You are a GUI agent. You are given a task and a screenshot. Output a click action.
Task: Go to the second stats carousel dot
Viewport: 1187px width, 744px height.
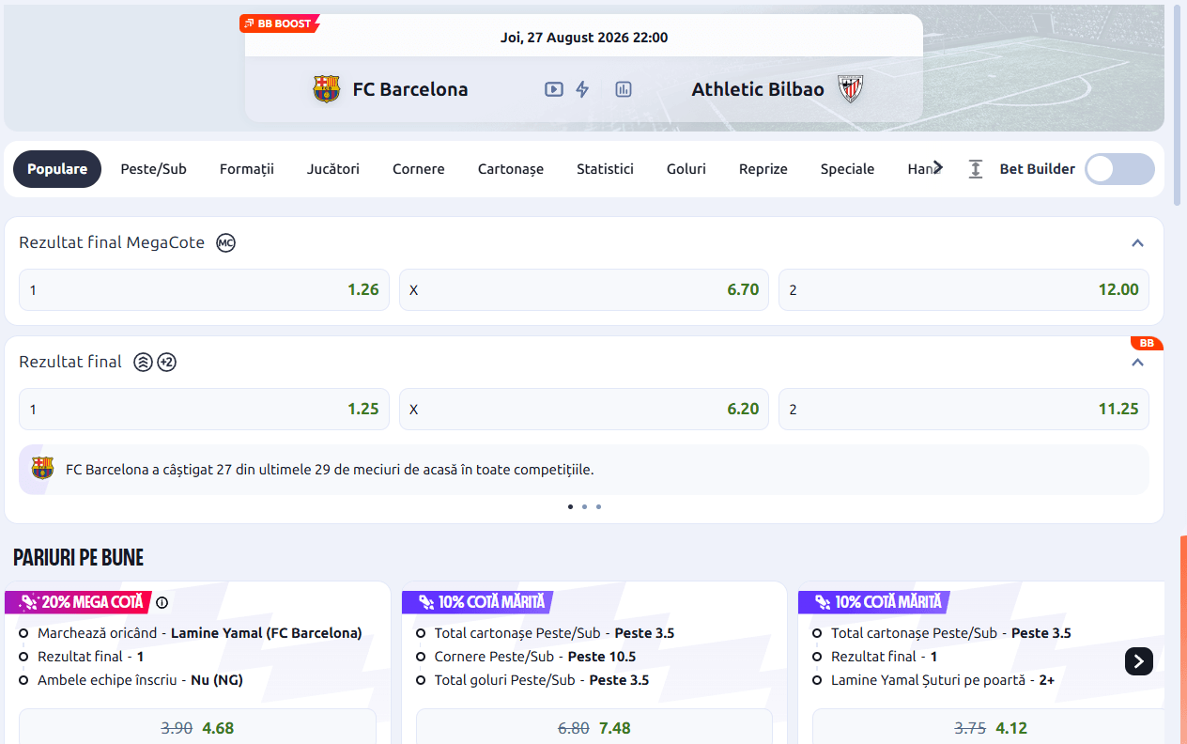click(x=584, y=506)
